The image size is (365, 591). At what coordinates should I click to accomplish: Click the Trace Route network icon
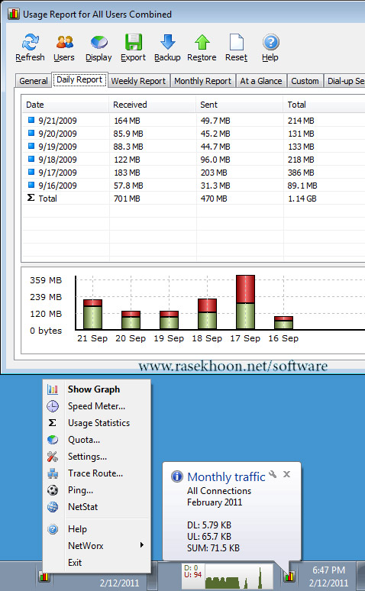coord(53,473)
